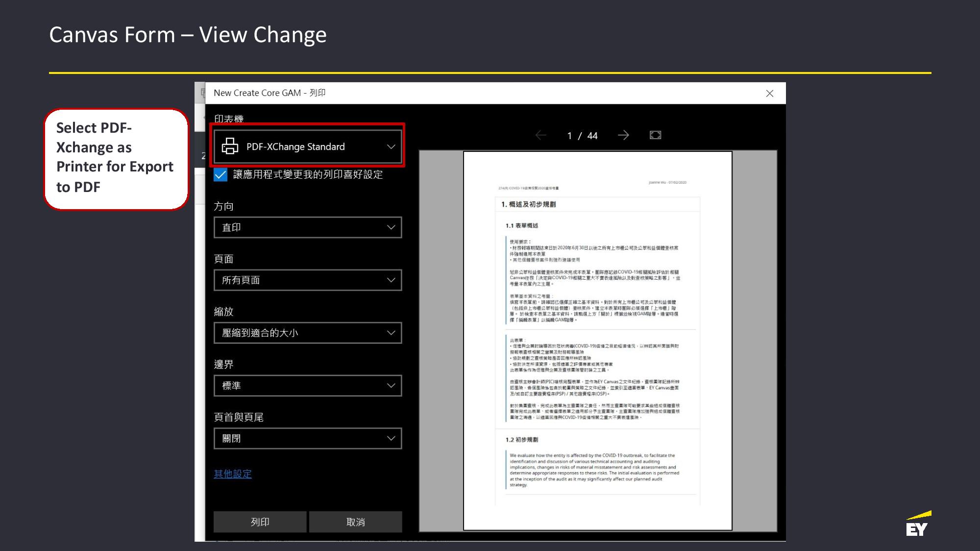980x551 pixels.
Task: Go to previous preview page arrow
Action: tap(541, 135)
